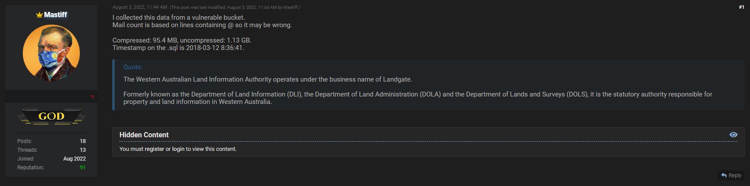The height and width of the screenshot is (186, 750).
Task: Open the #1 post permalink
Action: 741,7
